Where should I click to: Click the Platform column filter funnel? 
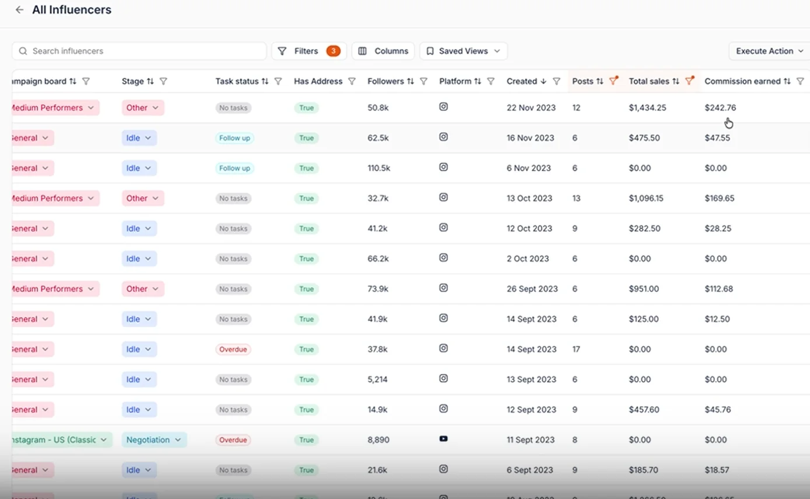pos(491,82)
